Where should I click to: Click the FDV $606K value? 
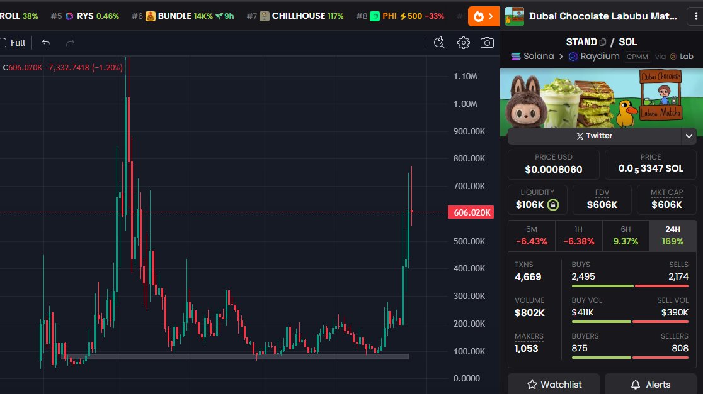point(602,205)
